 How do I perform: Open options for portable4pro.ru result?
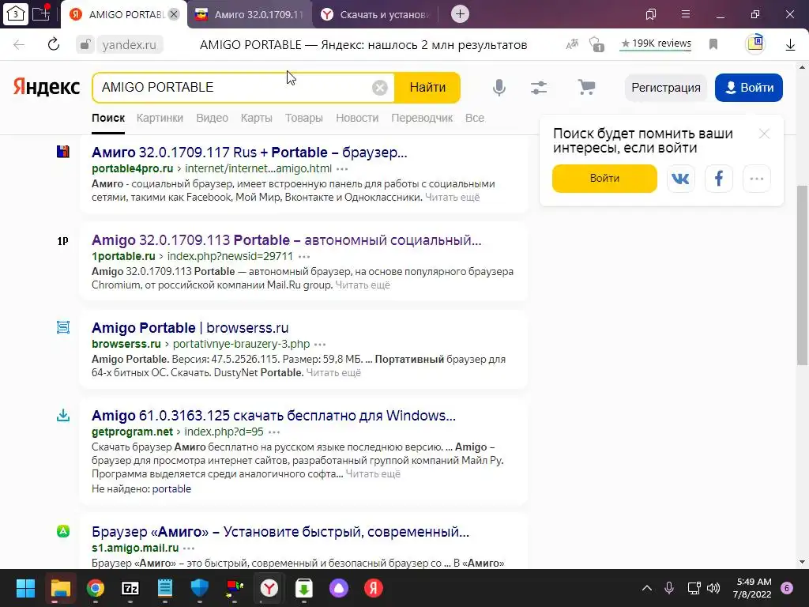(342, 169)
